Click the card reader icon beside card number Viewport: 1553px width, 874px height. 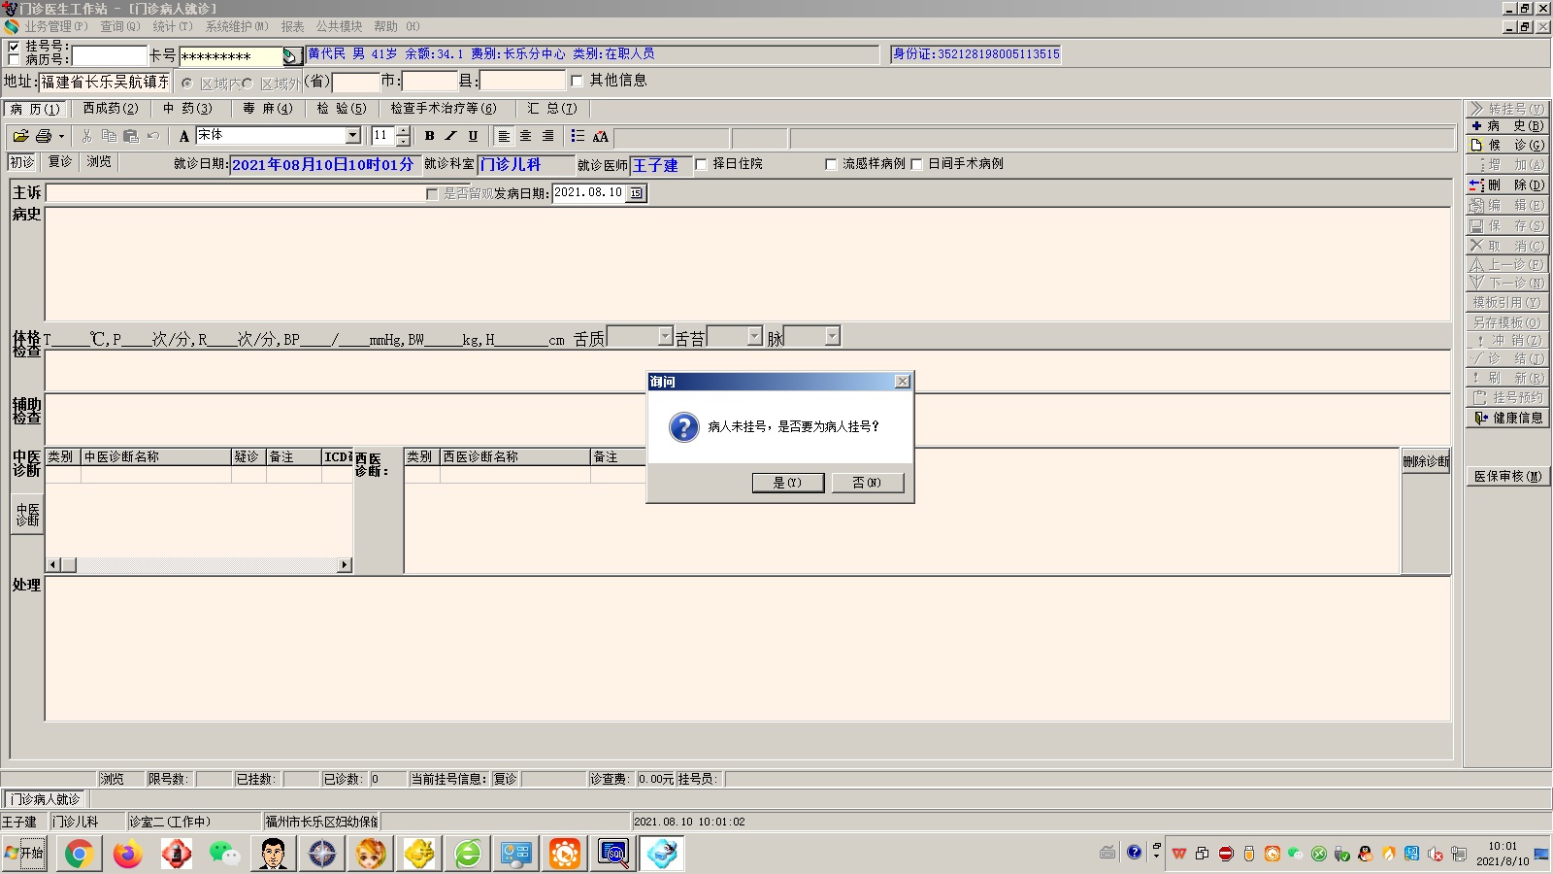click(291, 56)
